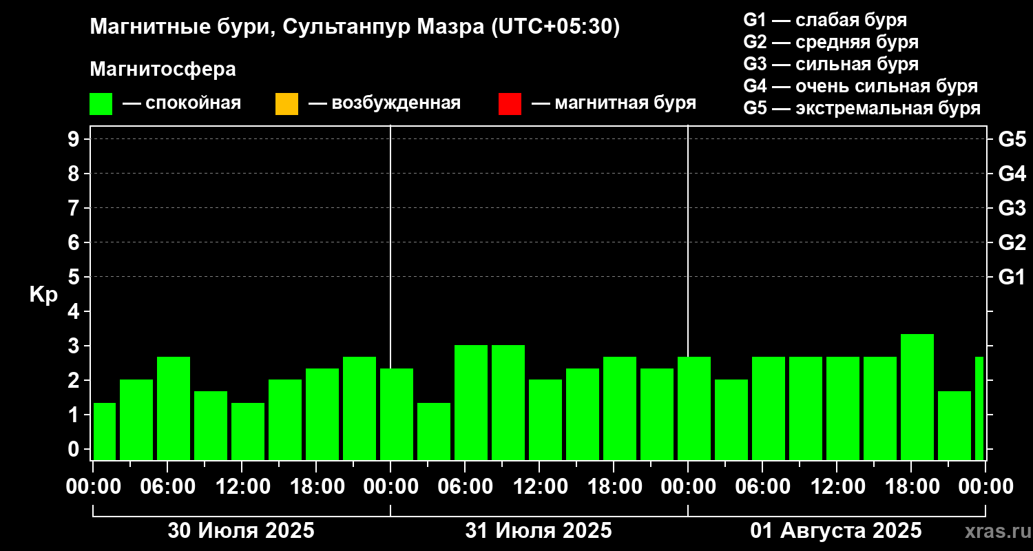
Task: Click the '31 Июля 2025' date label
Action: coord(539,531)
